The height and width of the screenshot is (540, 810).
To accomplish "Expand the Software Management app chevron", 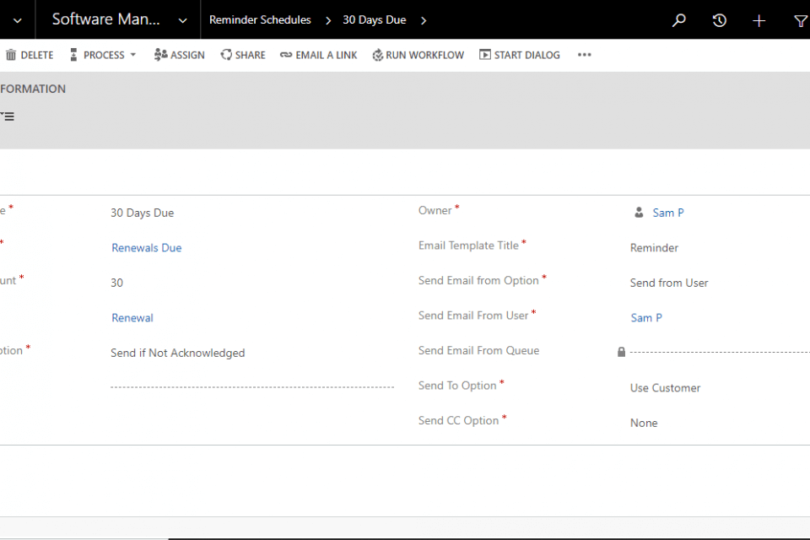I will click(x=182, y=20).
